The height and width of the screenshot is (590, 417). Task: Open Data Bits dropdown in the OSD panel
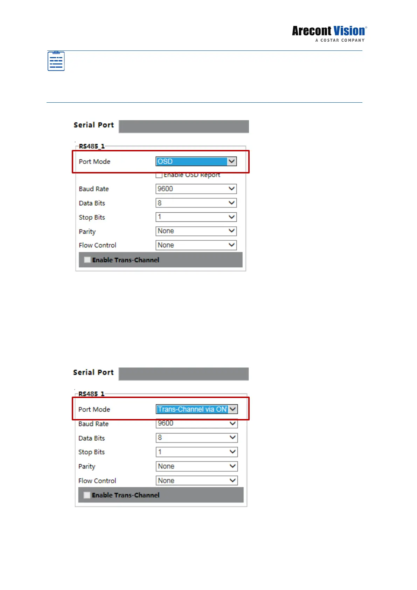tap(196, 203)
